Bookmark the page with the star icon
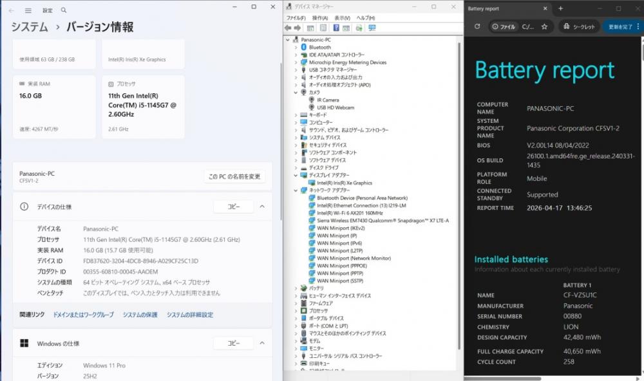Screen dimensions: 644x381 point(544,27)
